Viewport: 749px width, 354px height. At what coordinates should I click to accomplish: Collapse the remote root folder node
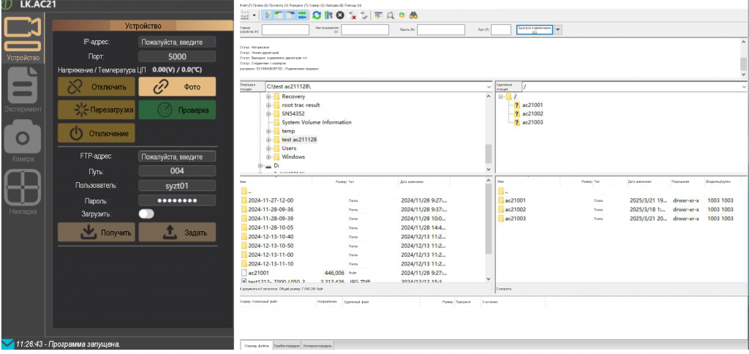[500, 97]
